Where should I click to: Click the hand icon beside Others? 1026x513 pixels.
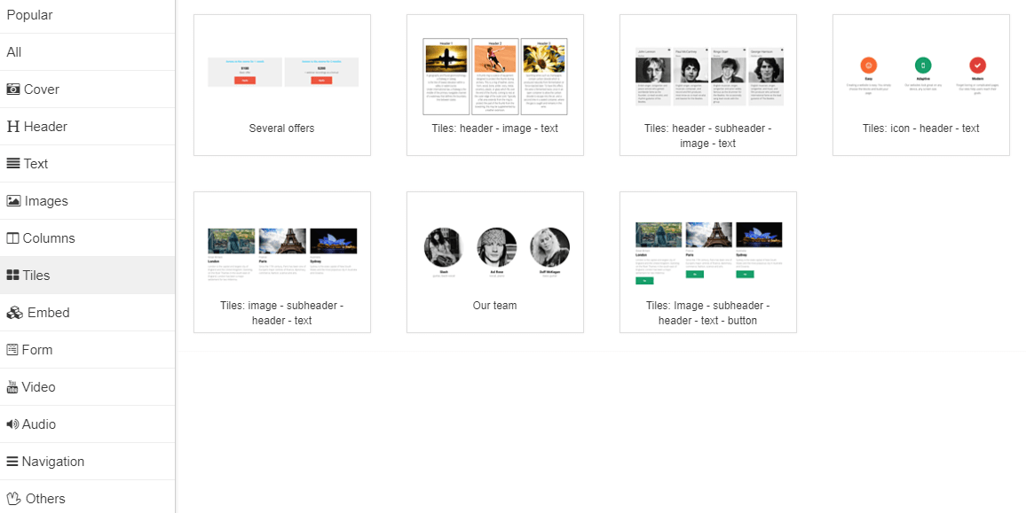click(x=13, y=499)
